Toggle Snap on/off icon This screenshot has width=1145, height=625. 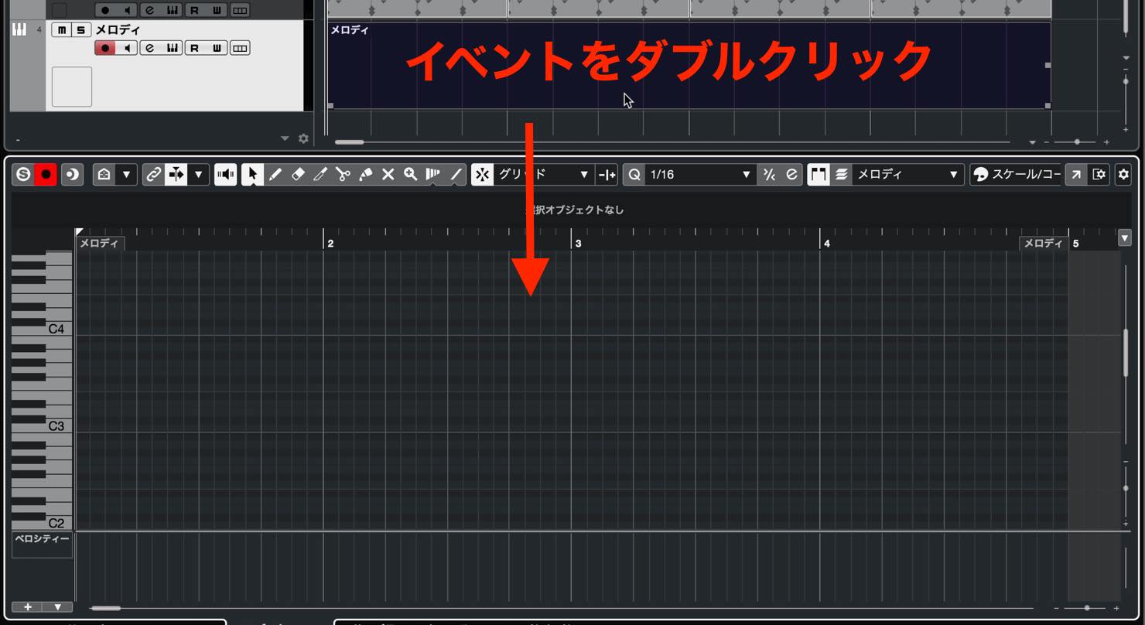pos(482,175)
